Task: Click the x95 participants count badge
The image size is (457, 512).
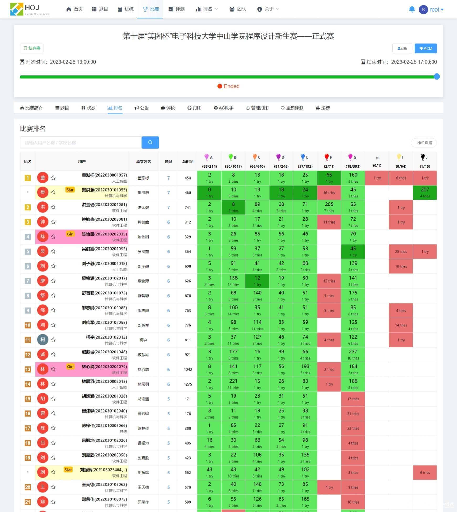Action: (x=402, y=49)
